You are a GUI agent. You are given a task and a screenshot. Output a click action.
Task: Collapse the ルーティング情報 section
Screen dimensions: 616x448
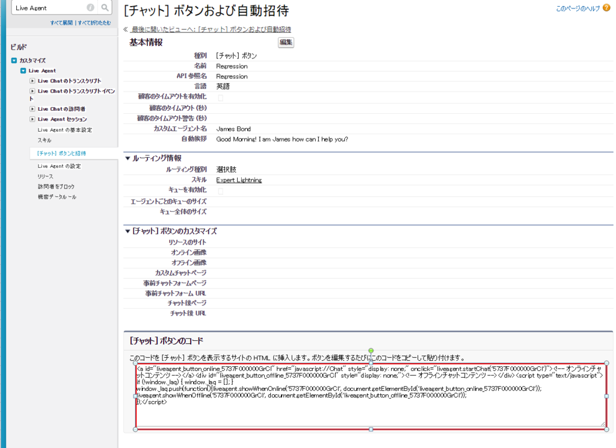pos(128,158)
